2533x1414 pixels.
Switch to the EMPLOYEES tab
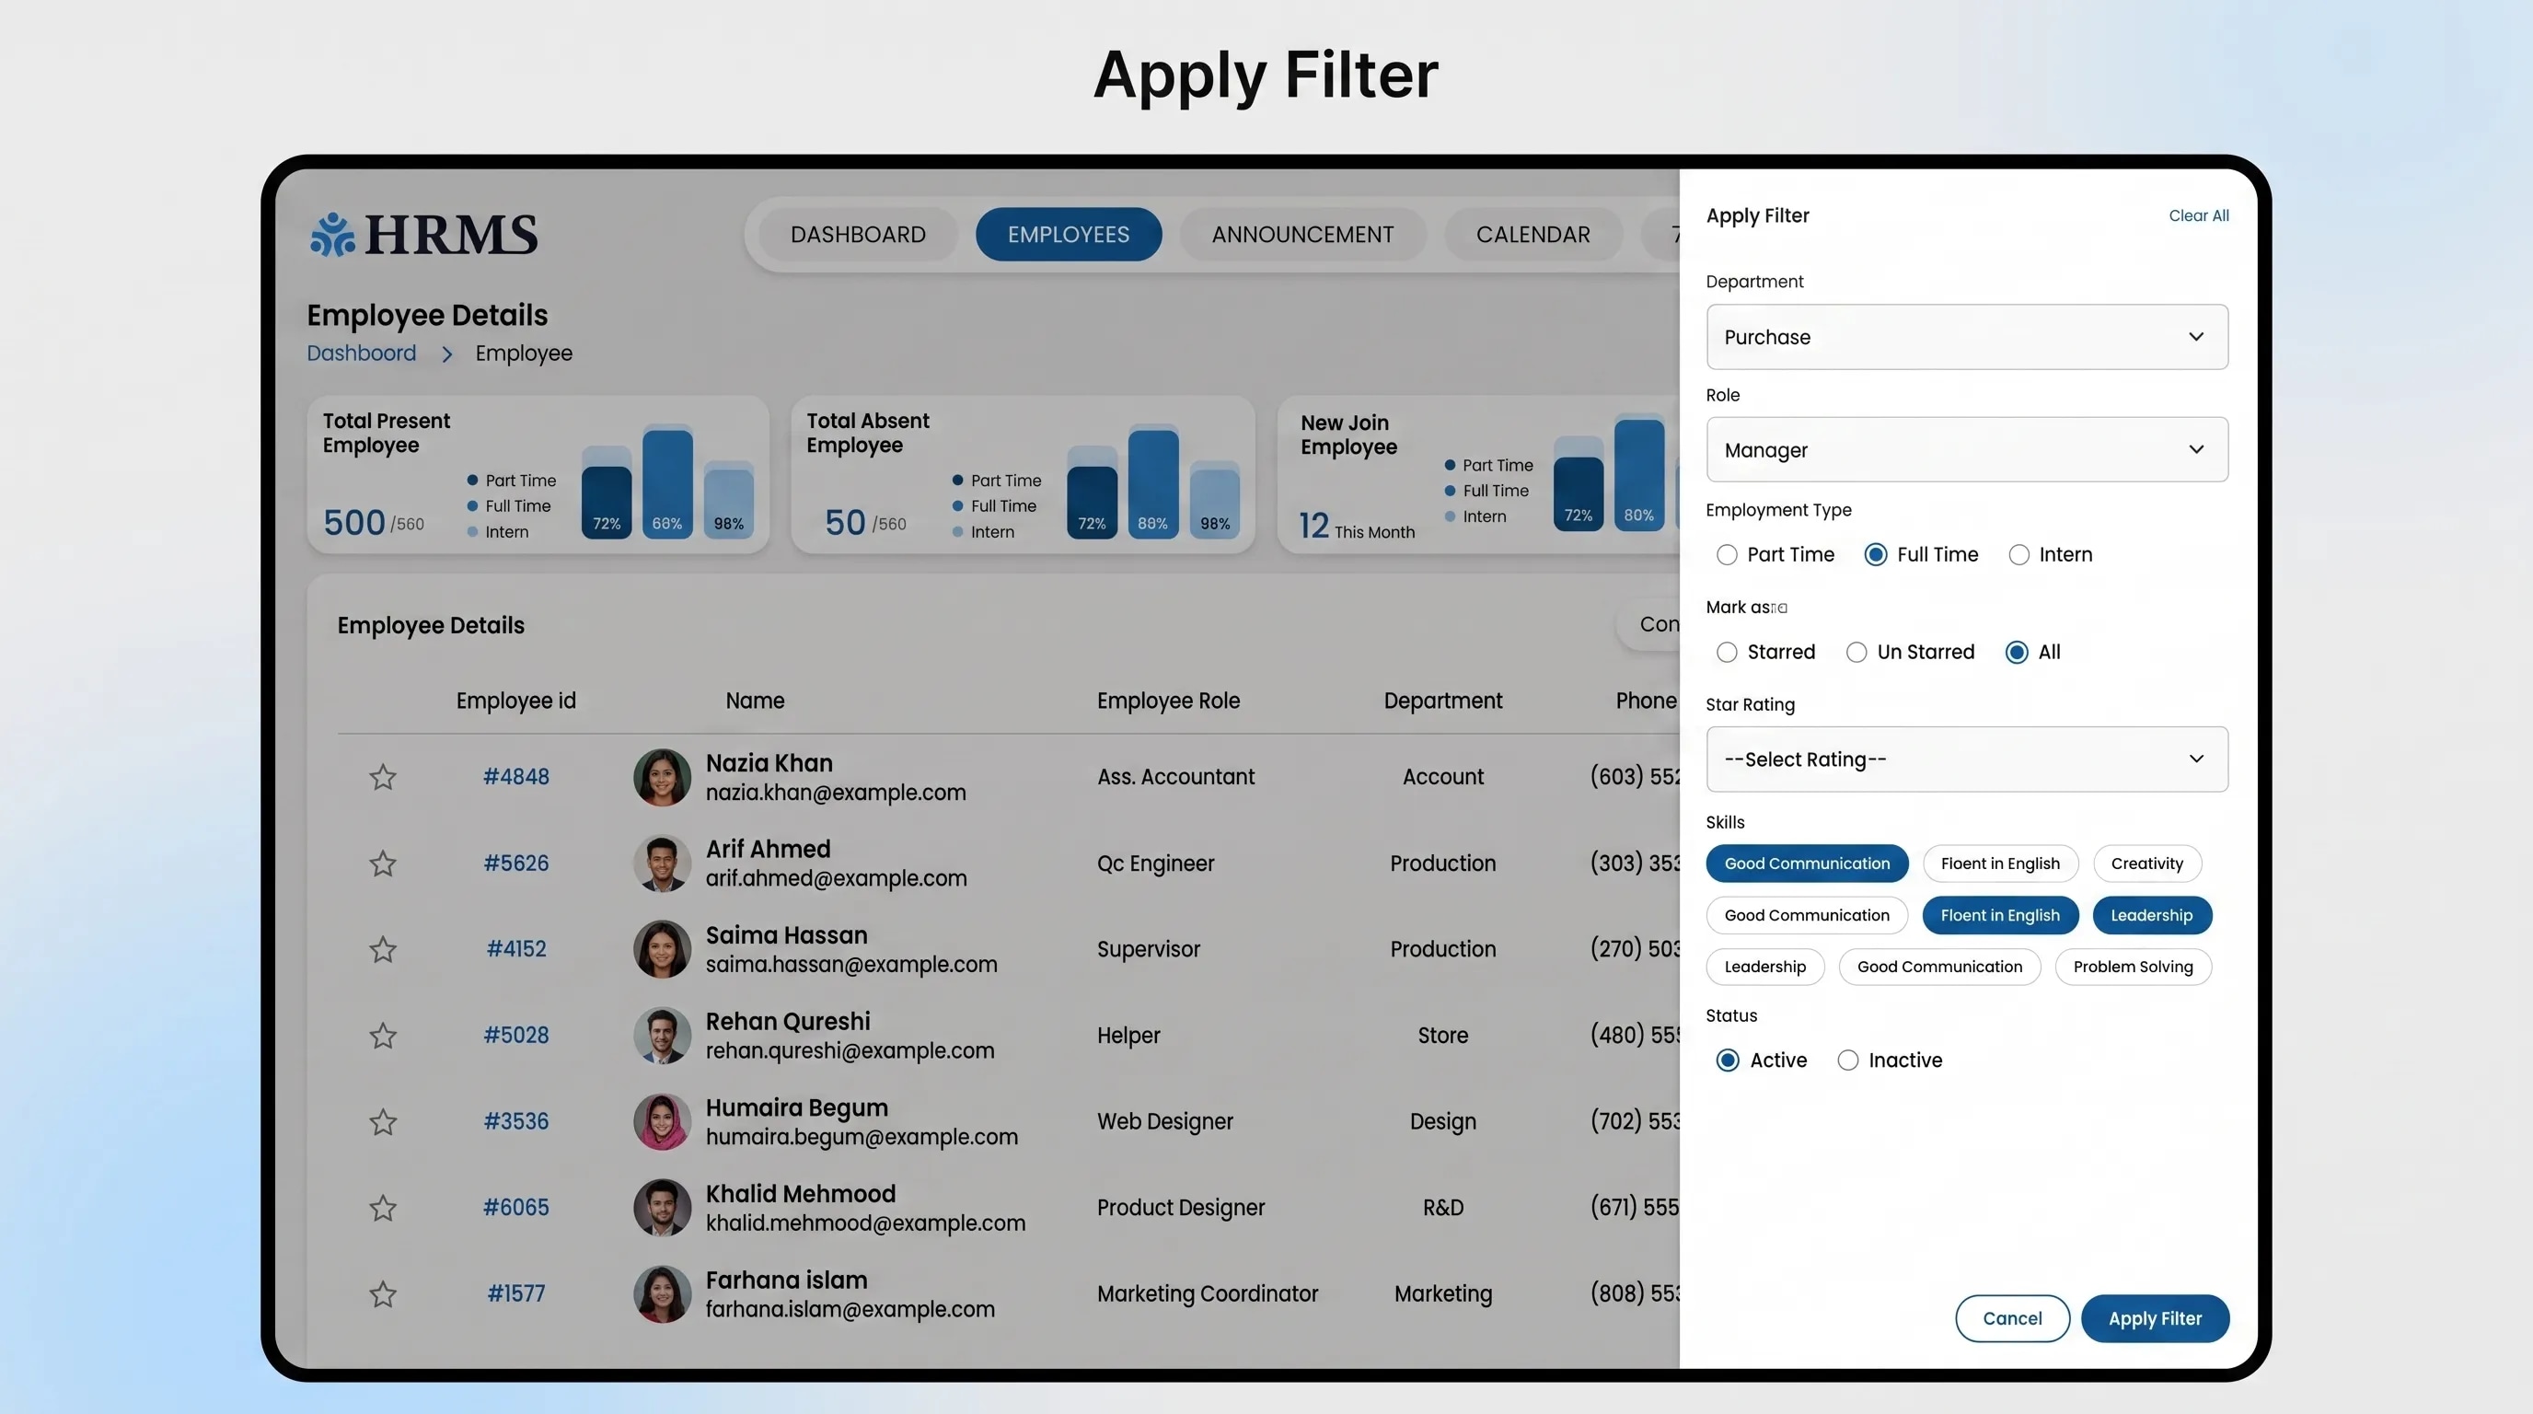tap(1068, 234)
